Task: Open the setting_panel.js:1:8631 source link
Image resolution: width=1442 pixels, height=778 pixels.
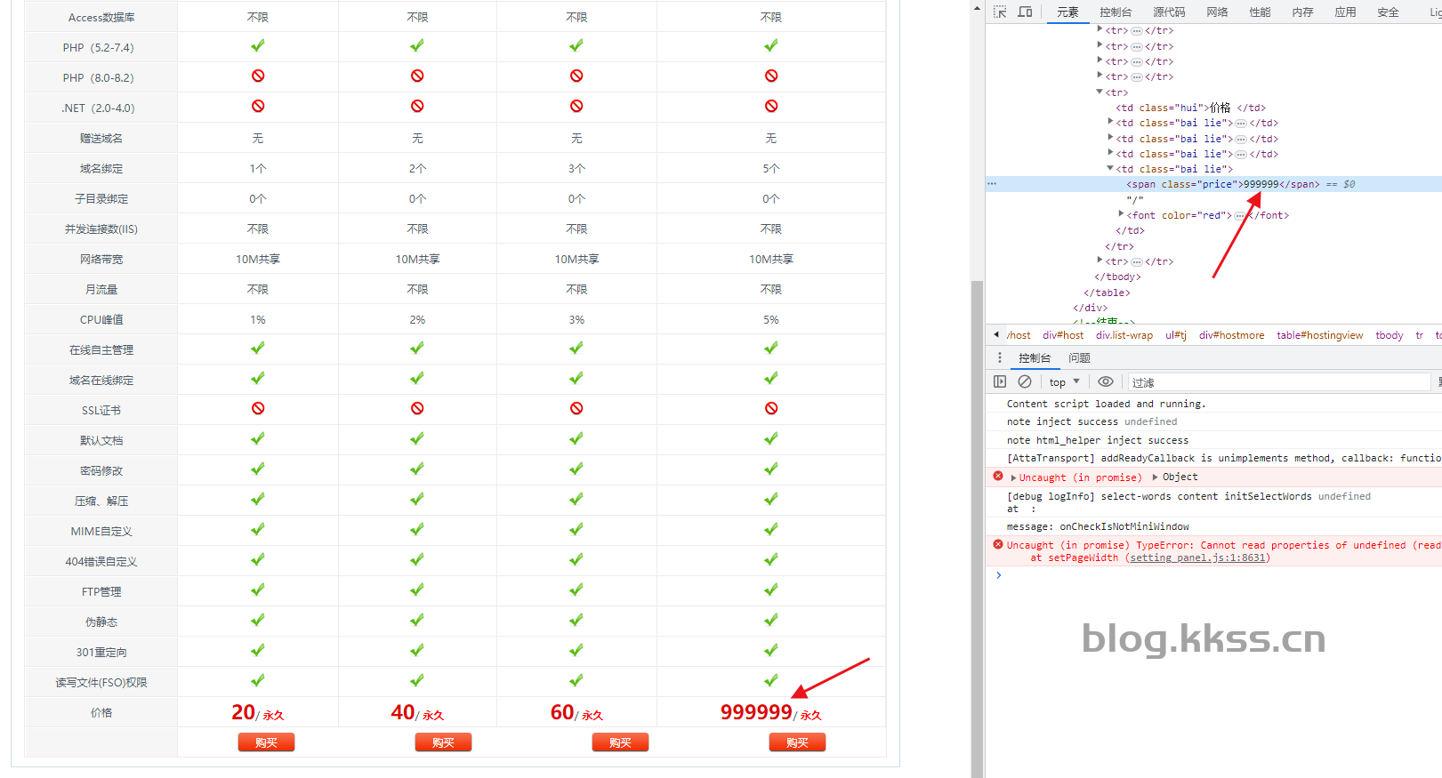Action: pyautogui.click(x=1197, y=558)
